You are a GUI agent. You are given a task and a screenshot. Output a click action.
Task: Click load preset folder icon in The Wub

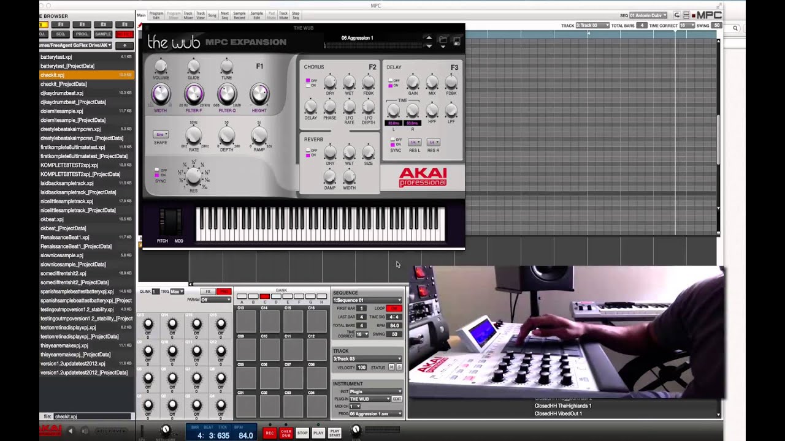443,41
